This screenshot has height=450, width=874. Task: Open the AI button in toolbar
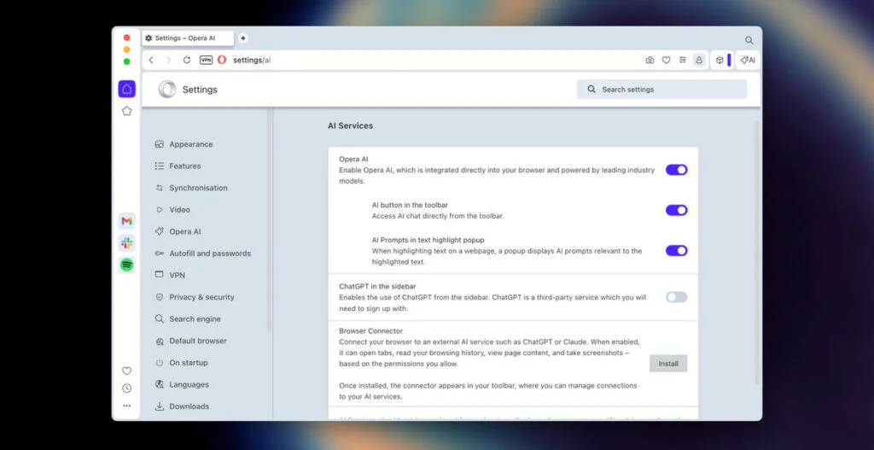point(748,61)
